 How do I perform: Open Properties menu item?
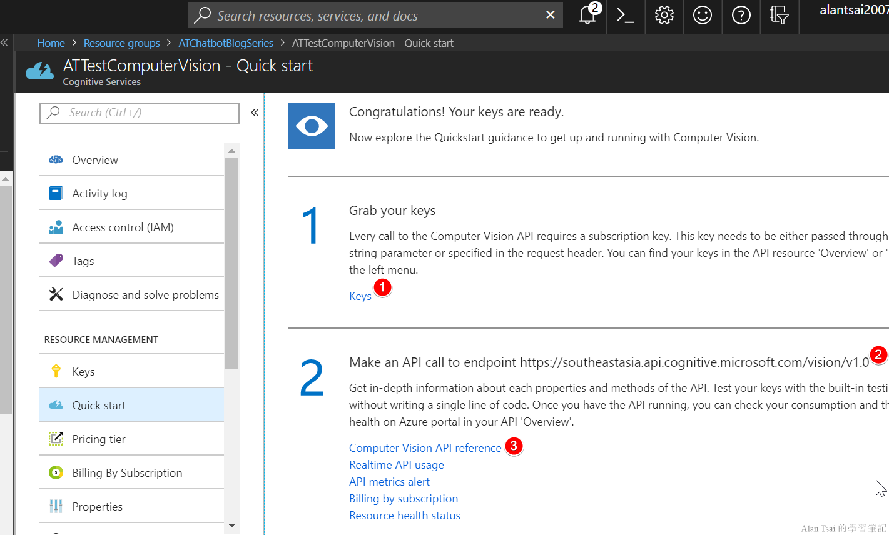131,506
